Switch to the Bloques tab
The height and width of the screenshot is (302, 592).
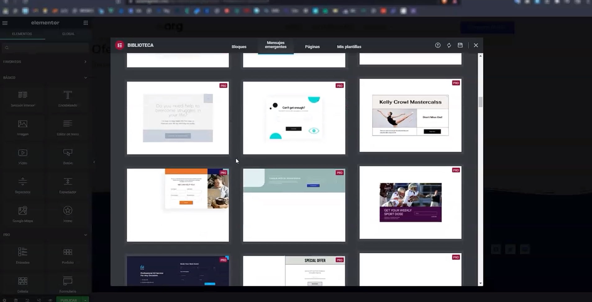click(239, 47)
